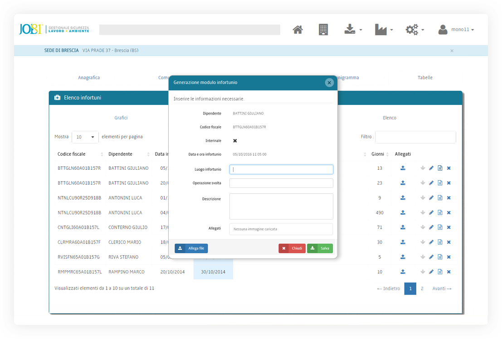Switch to the Tabelle tab
This screenshot has width=502, height=339.
[x=425, y=77]
